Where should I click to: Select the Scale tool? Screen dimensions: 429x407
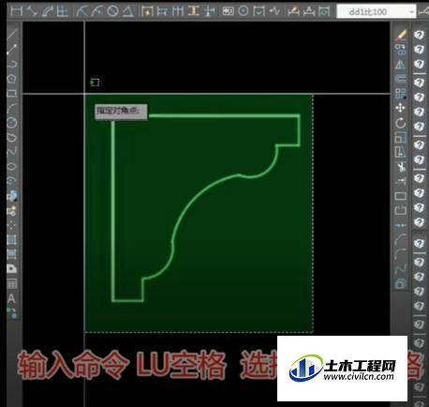pyautogui.click(x=401, y=138)
